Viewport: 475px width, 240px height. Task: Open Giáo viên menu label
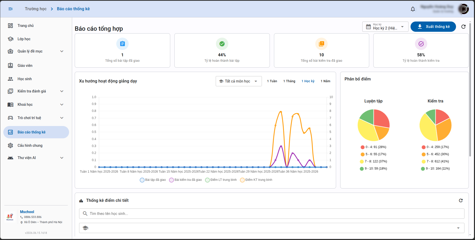click(x=25, y=66)
